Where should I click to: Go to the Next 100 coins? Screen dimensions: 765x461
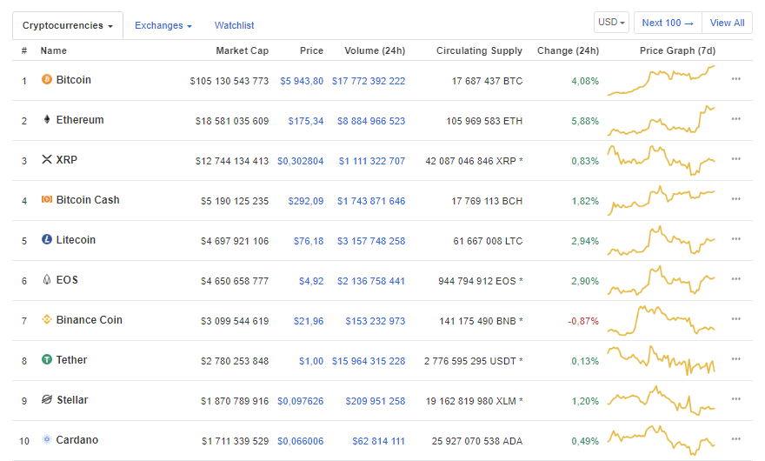point(668,23)
